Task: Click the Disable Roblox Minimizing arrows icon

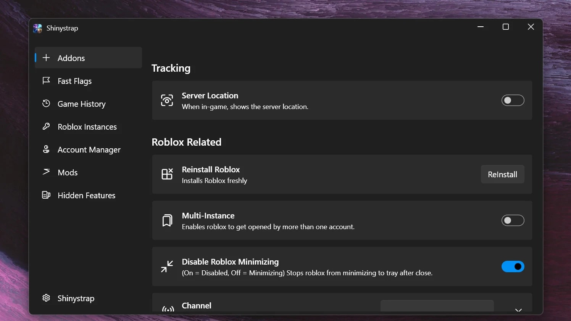Action: 167,266
